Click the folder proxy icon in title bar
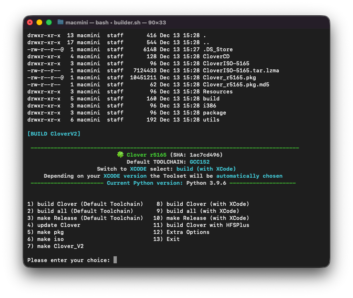 [x=60, y=22]
